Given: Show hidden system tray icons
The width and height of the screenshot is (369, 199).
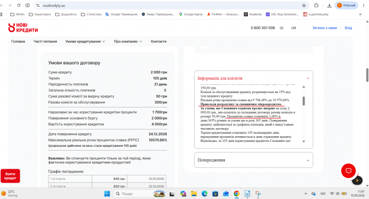Looking at the screenshot, I should click(306, 194).
